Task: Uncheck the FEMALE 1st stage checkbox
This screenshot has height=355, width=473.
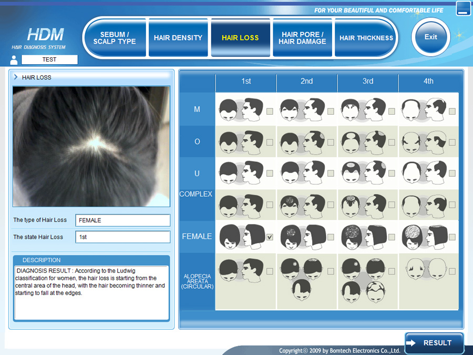Action: (x=270, y=237)
